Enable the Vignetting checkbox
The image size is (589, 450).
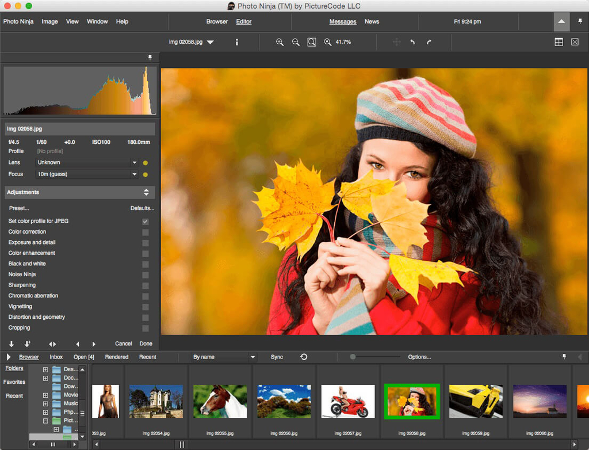[x=146, y=307]
